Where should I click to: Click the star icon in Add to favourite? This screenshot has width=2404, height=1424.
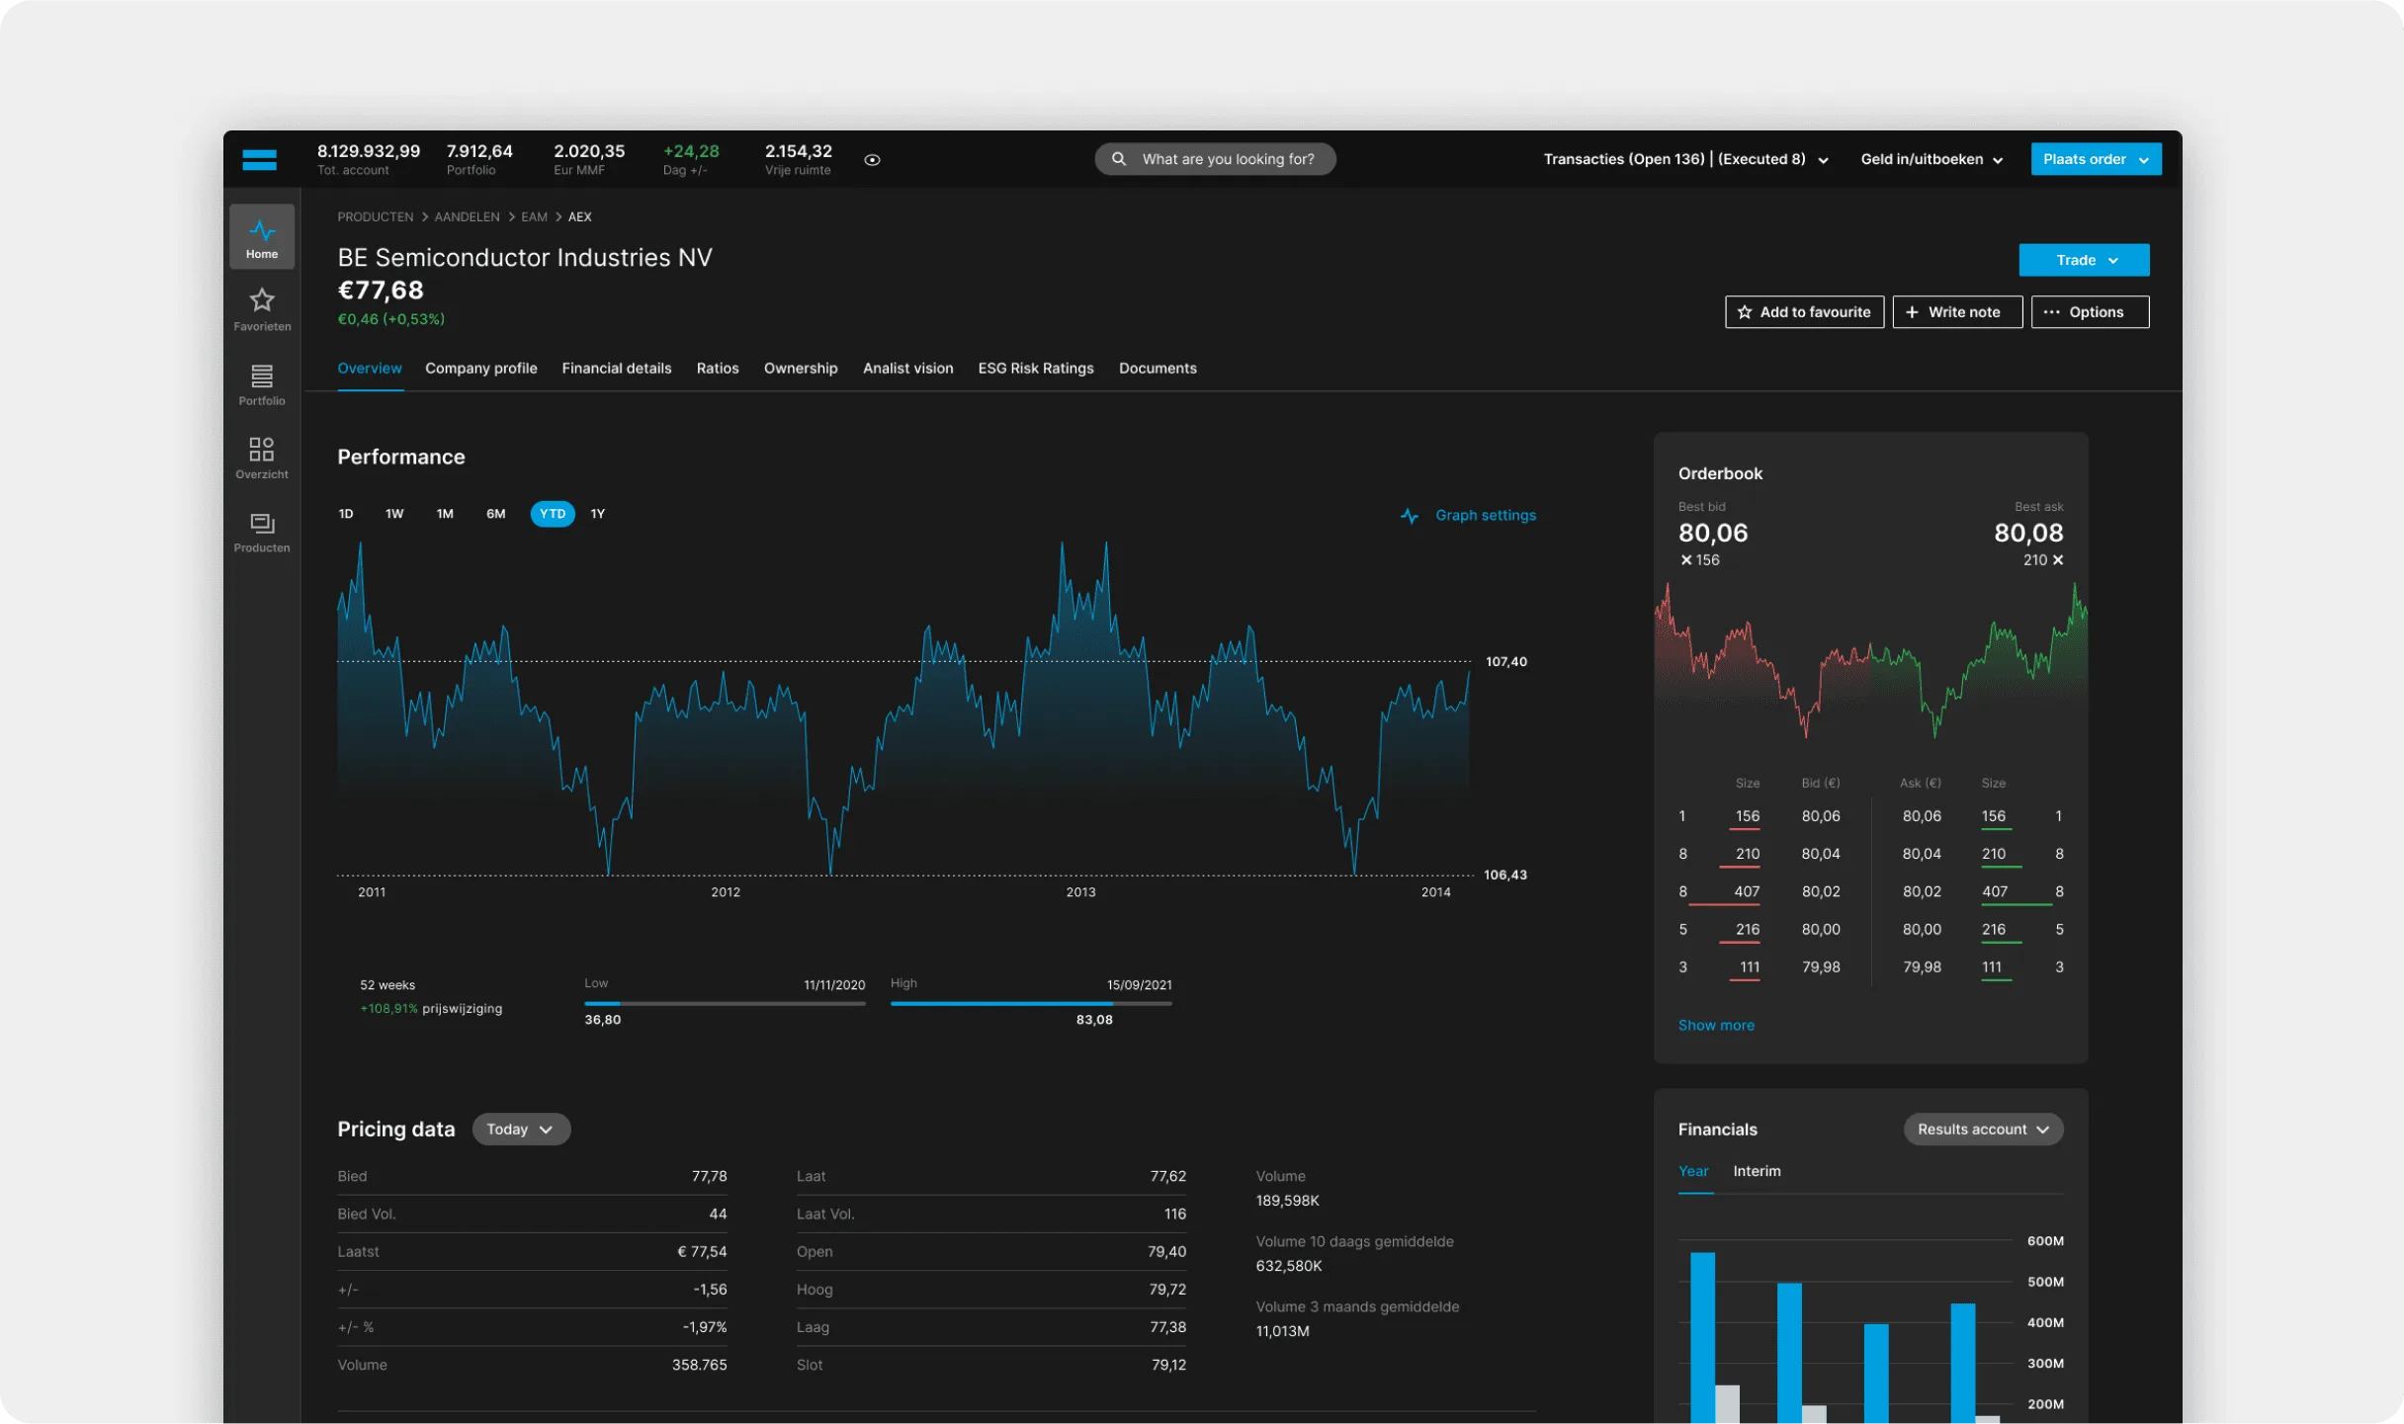pyautogui.click(x=1745, y=312)
